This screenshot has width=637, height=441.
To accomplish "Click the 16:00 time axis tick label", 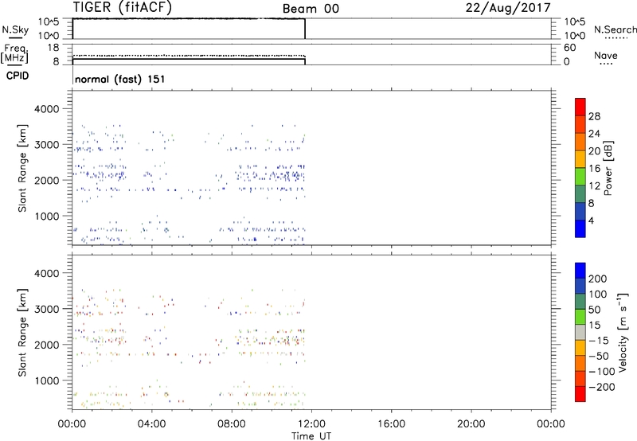I will coord(391,424).
